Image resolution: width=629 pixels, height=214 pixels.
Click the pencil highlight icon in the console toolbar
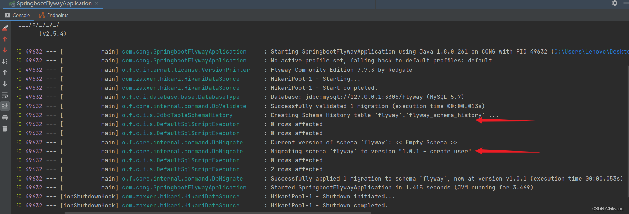click(5, 27)
